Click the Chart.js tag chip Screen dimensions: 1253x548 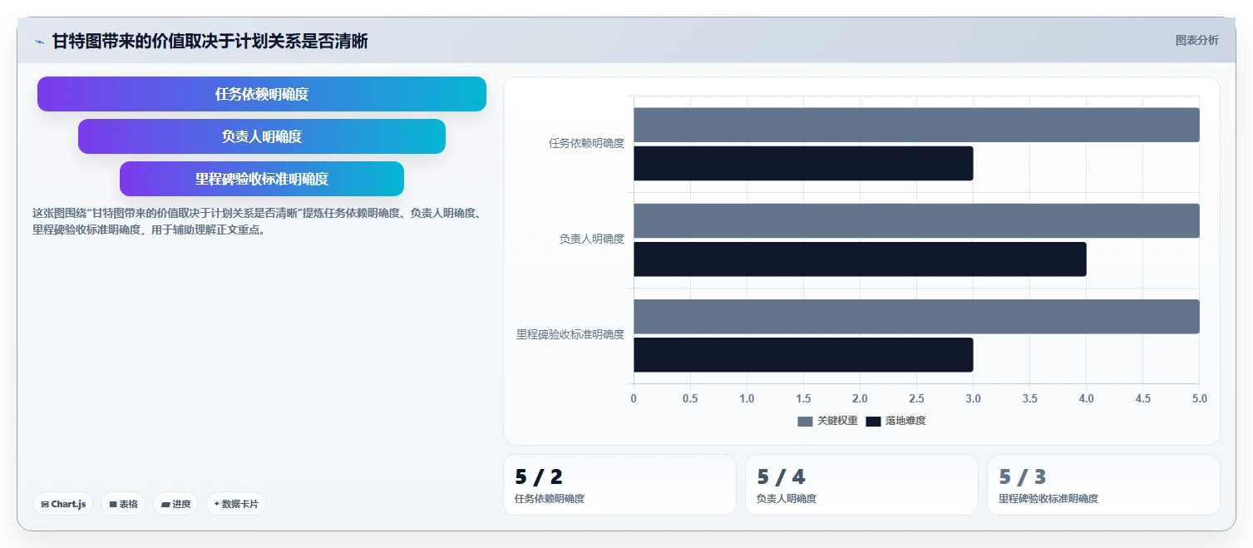click(63, 504)
